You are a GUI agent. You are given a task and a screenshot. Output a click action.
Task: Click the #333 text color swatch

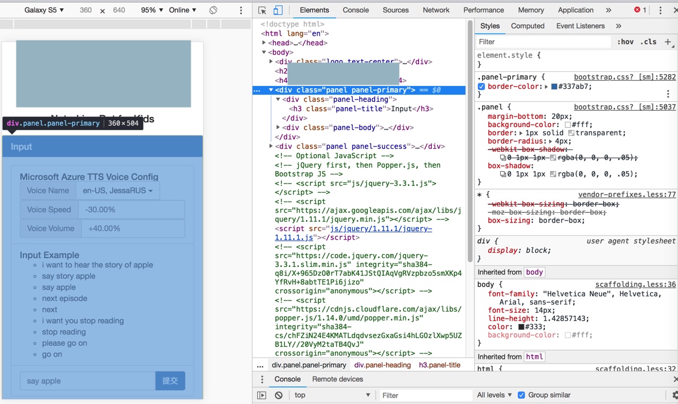tap(521, 327)
